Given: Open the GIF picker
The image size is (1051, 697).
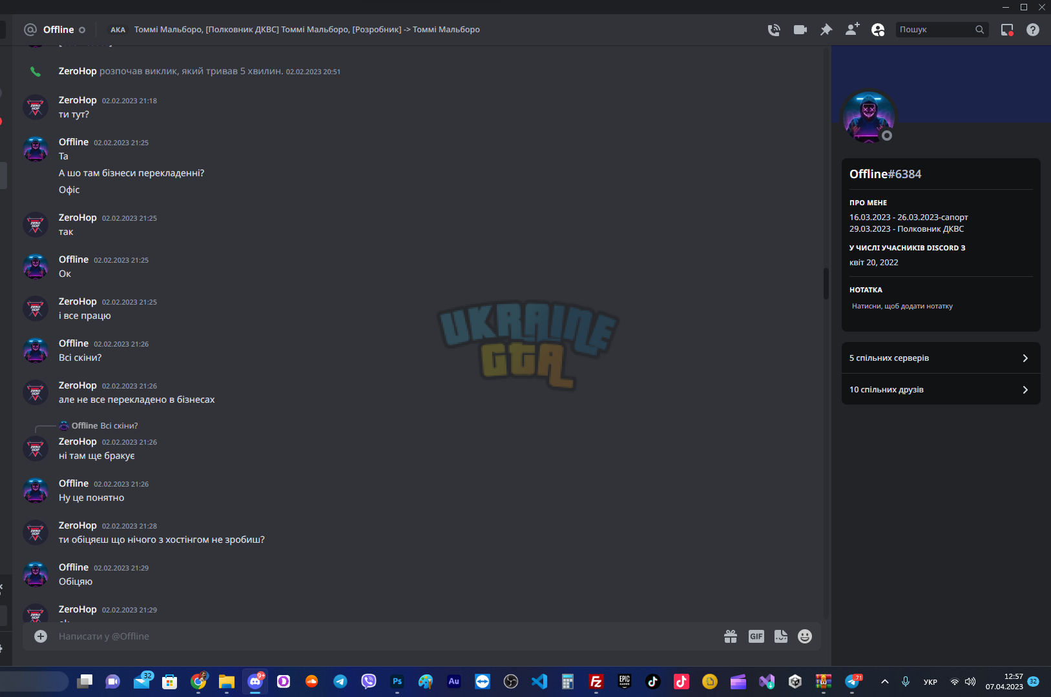Looking at the screenshot, I should [756, 636].
